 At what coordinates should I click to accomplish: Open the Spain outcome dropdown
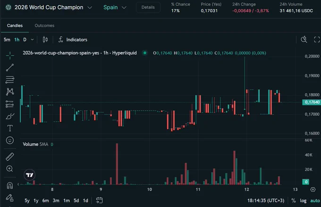[x=115, y=8]
